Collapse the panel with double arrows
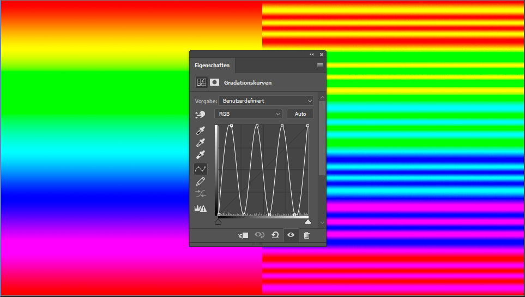 pyautogui.click(x=312, y=54)
